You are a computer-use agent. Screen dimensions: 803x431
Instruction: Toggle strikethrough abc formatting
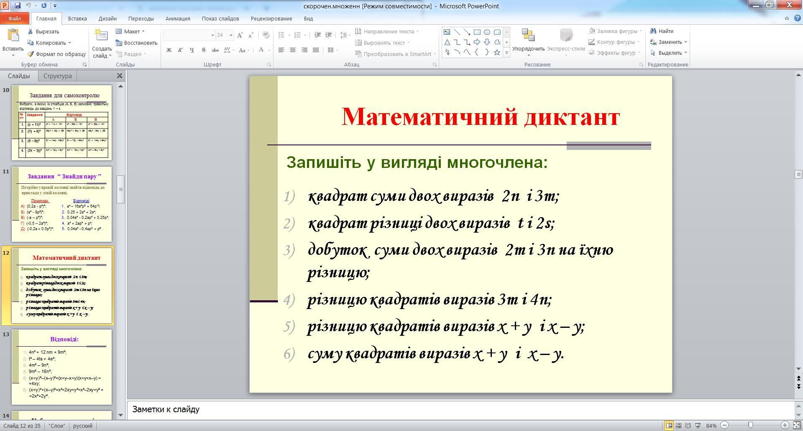(215, 50)
